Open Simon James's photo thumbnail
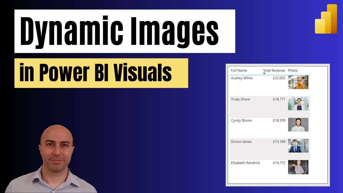The width and height of the screenshot is (343, 193). 298,146
